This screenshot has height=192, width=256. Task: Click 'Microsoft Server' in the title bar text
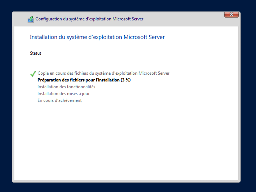pos(128,19)
